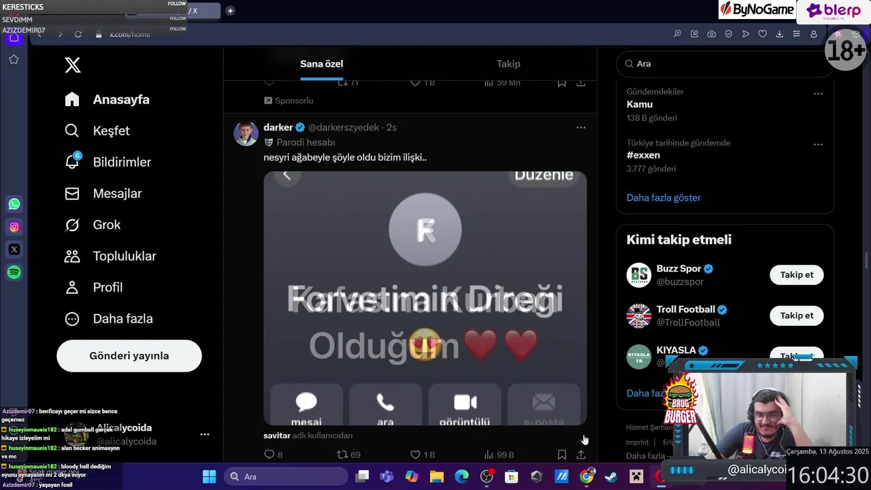871x490 pixels.
Task: Go to Anasayfa in the sidebar
Action: 107,99
